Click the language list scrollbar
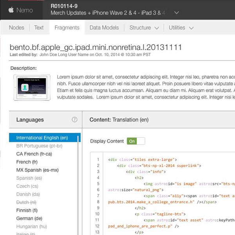 79,184
